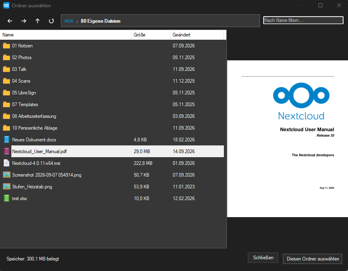Select 'Screenshot 2026-09-07 054914.png'
The width and height of the screenshot is (348, 271).
47,175
